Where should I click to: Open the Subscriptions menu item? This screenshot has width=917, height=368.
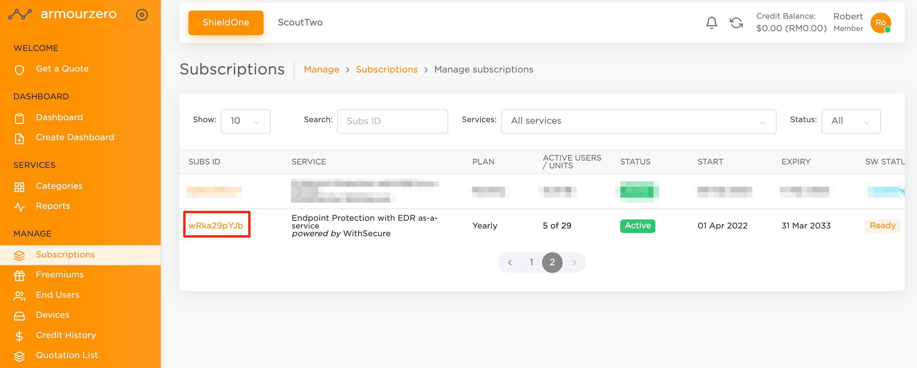[x=80, y=255]
